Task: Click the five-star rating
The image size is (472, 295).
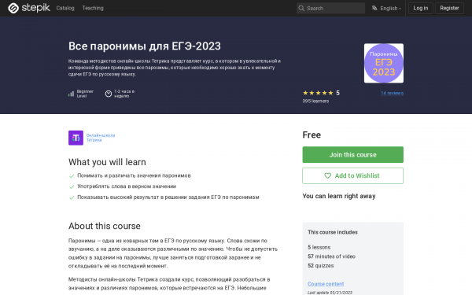Action: pyautogui.click(x=318, y=93)
